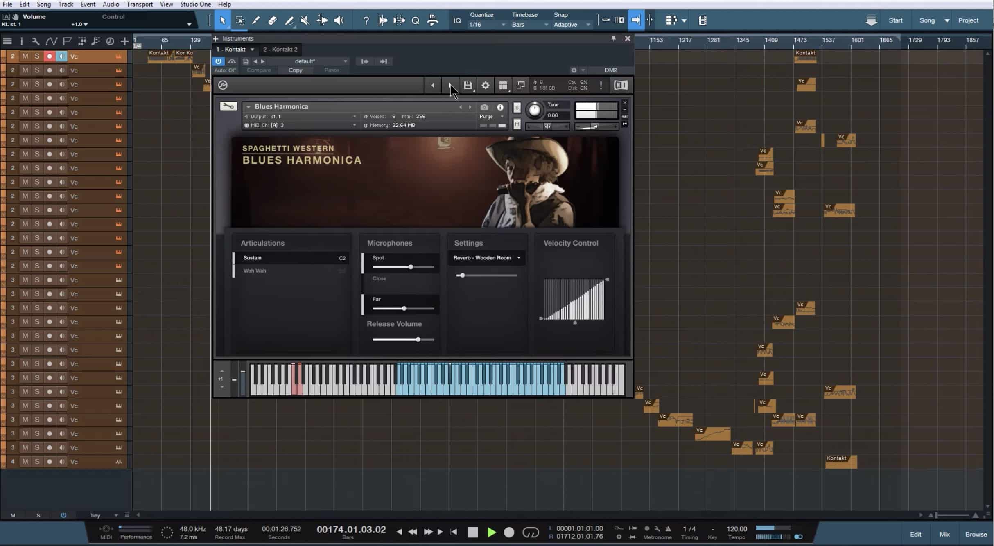Image resolution: width=994 pixels, height=546 pixels.
Task: Open the Event menu
Action: (x=88, y=4)
